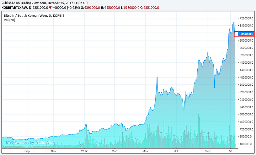The image size is (256, 155).
Task: Click the 1200000.0 price axis label
Action: click(x=246, y=129)
